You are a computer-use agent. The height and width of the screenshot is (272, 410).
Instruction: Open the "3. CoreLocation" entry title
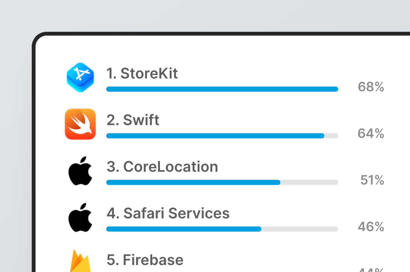tap(162, 167)
